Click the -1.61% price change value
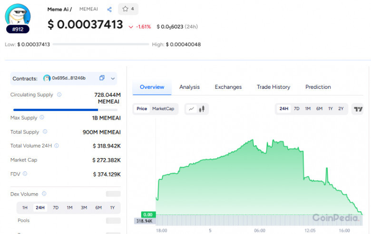371x234 pixels. (143, 27)
